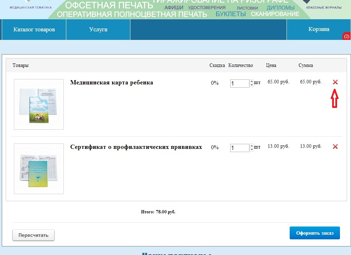Increase quantity of Сертификат о профилактических прививках
This screenshot has width=351, height=255.
tap(252, 146)
